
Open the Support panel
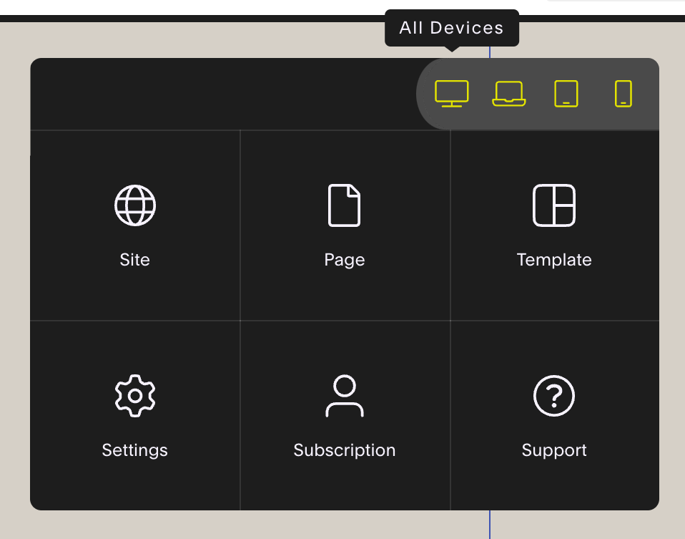[x=554, y=415]
